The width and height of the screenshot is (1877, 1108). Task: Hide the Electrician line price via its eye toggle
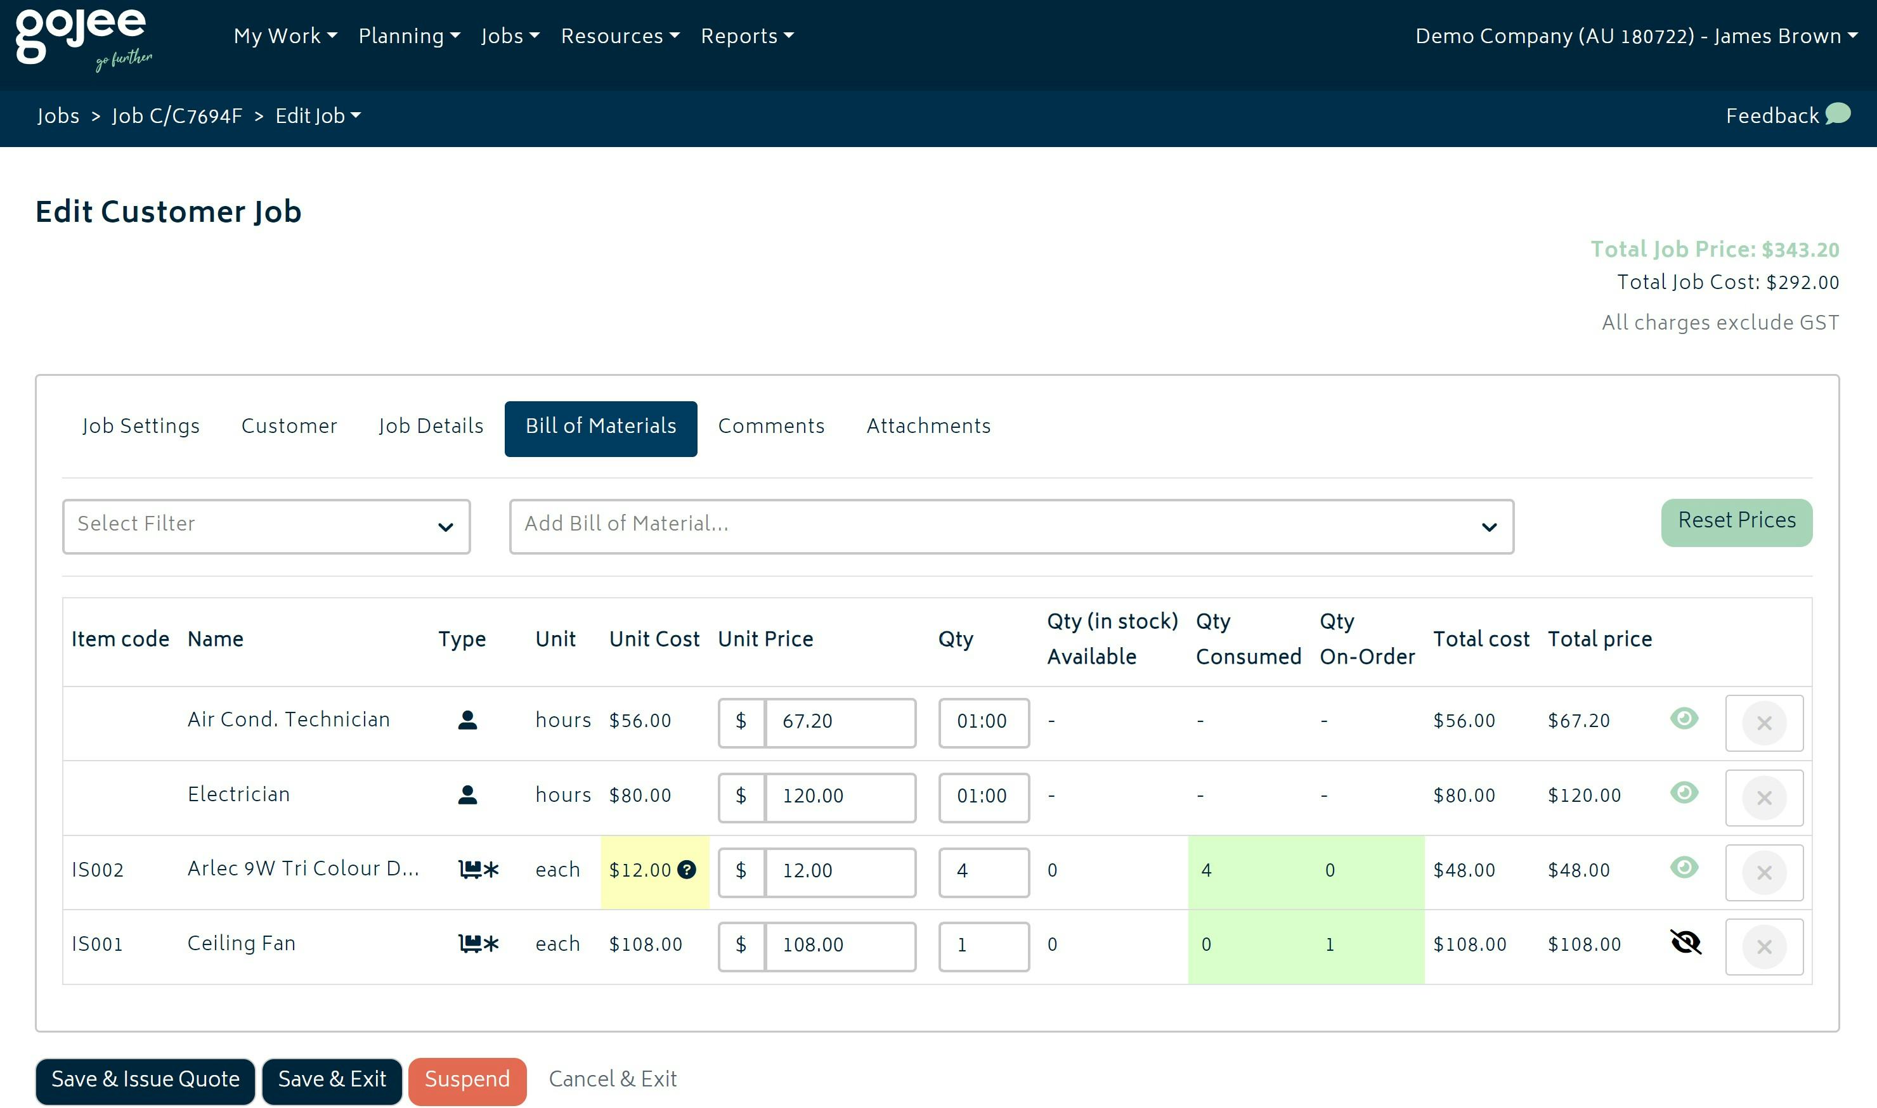pyautogui.click(x=1683, y=794)
